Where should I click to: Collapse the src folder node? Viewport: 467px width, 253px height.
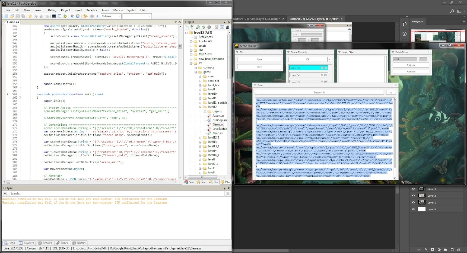tap(191, 63)
